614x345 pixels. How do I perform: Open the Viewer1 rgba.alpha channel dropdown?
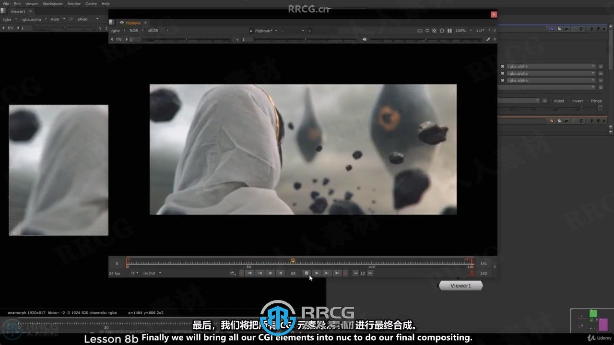point(33,19)
